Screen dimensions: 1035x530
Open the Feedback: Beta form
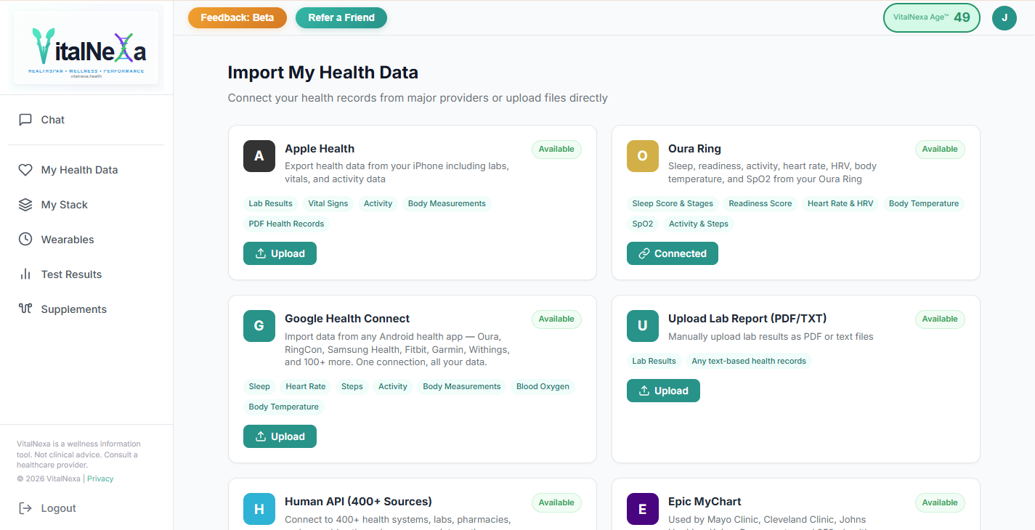click(x=238, y=17)
